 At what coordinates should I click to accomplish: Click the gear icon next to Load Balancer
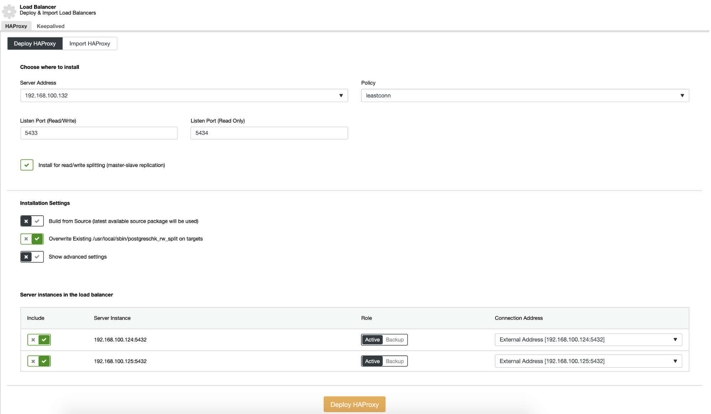(10, 9)
